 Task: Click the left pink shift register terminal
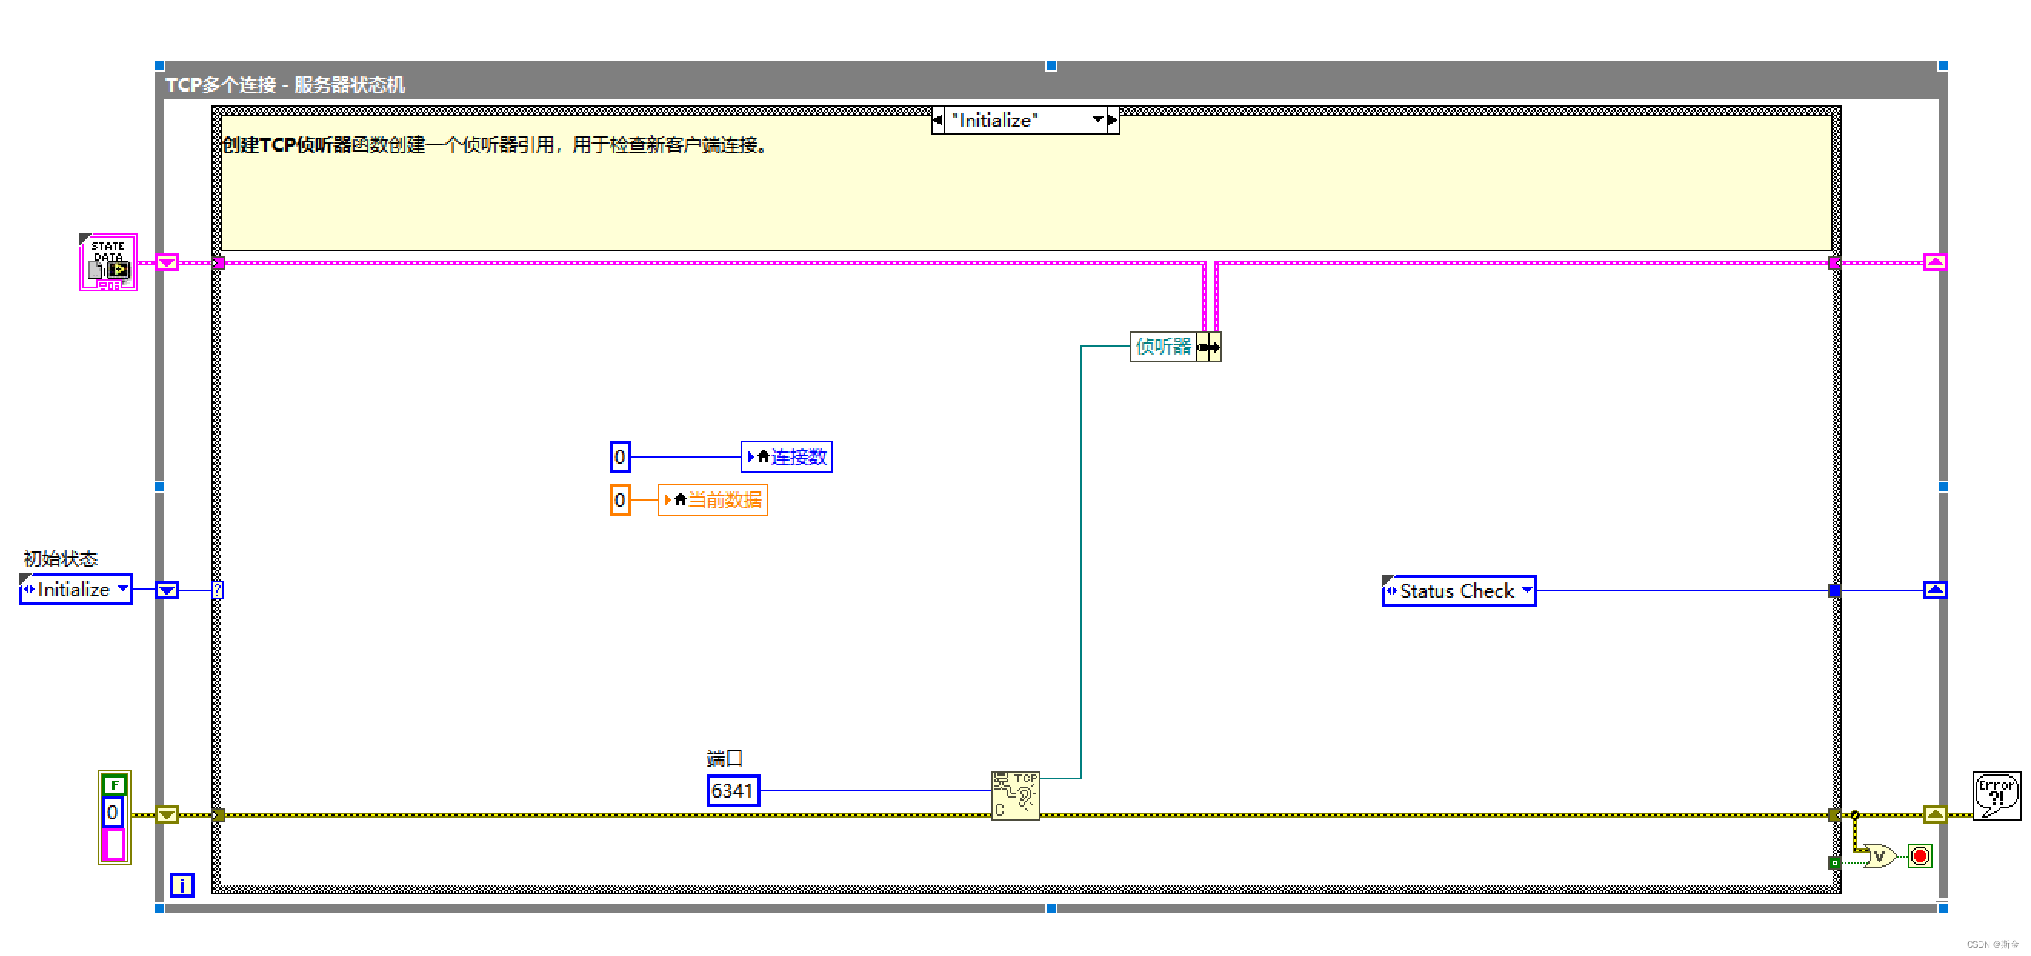tap(166, 263)
